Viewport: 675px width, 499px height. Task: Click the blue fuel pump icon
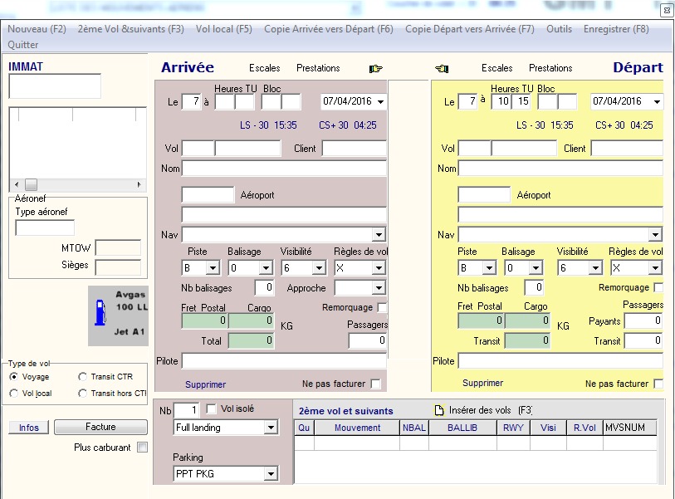click(100, 314)
